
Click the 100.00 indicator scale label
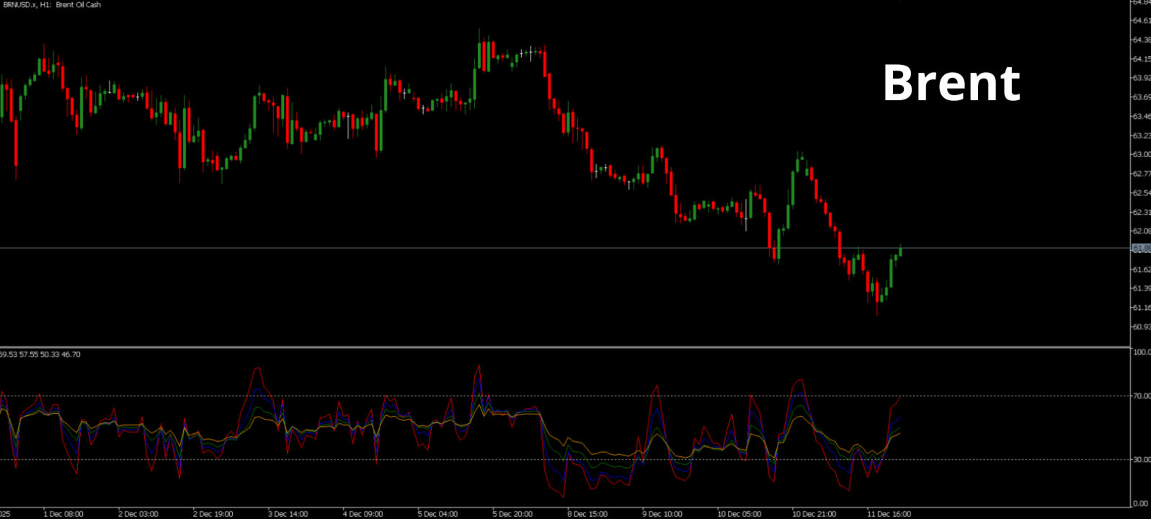1142,352
